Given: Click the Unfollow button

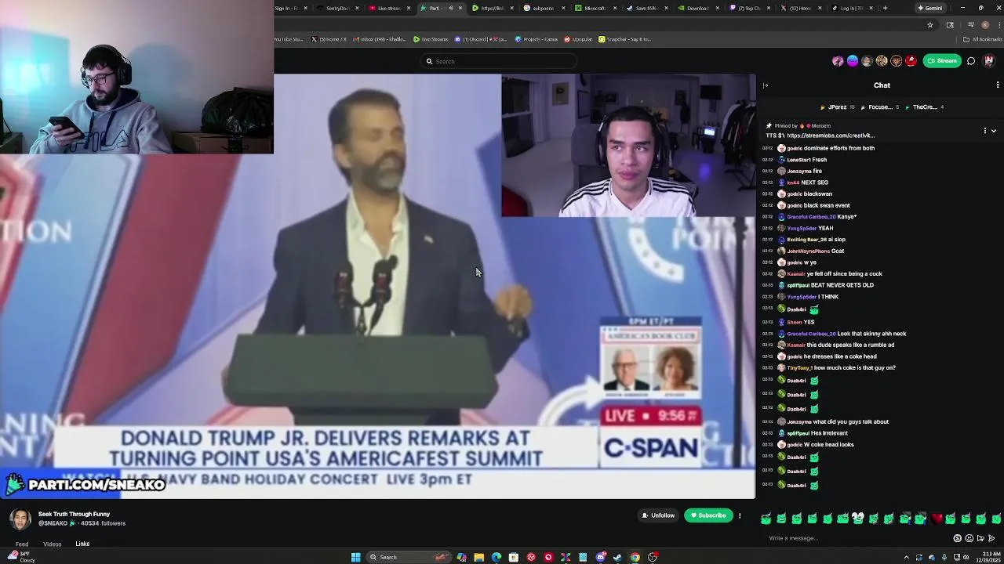Looking at the screenshot, I should pos(657,515).
